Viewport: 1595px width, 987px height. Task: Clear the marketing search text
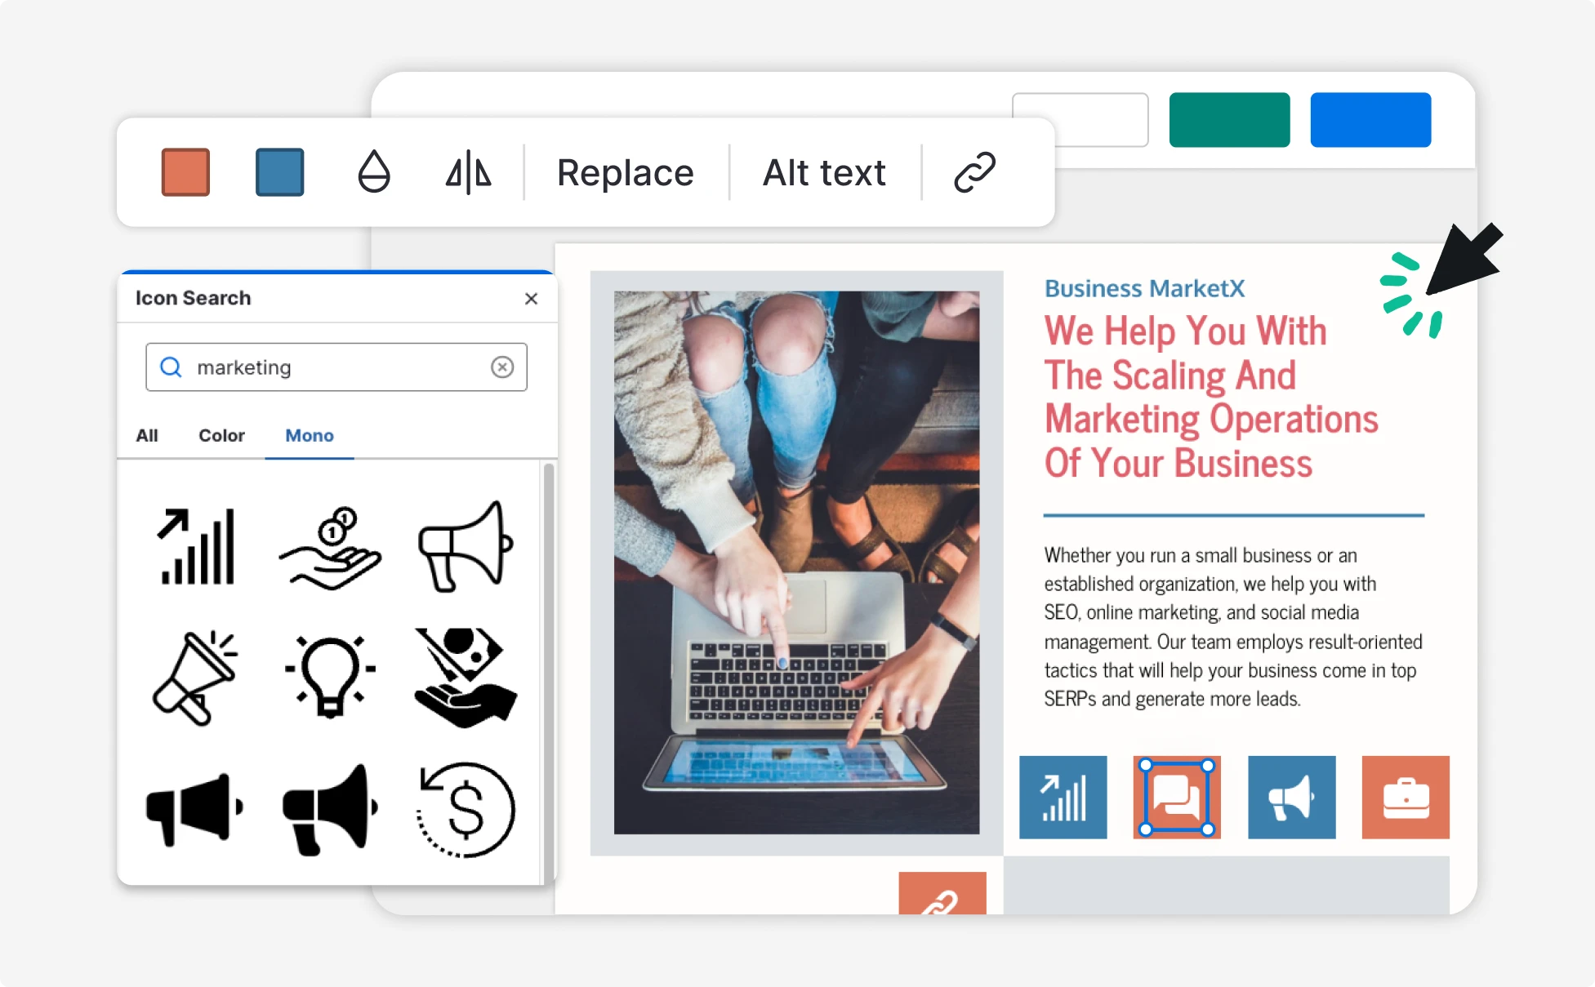click(x=502, y=367)
